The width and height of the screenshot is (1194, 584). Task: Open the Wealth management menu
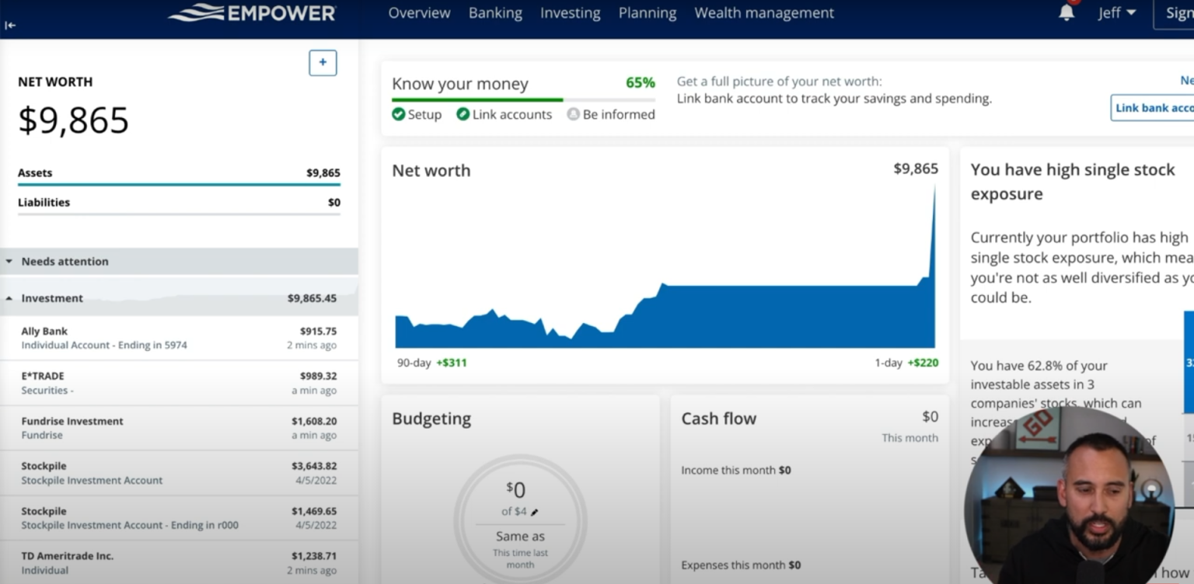[764, 13]
